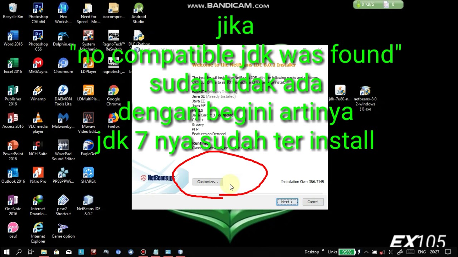
Task: Proceed with the Next > button
Action: coord(287,202)
